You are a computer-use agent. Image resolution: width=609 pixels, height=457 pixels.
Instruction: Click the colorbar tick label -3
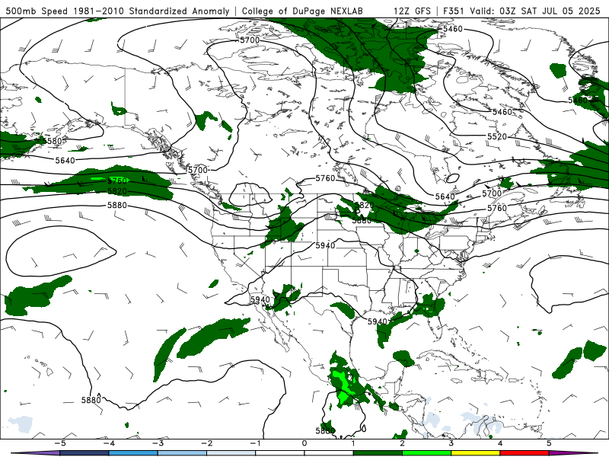coord(158,443)
